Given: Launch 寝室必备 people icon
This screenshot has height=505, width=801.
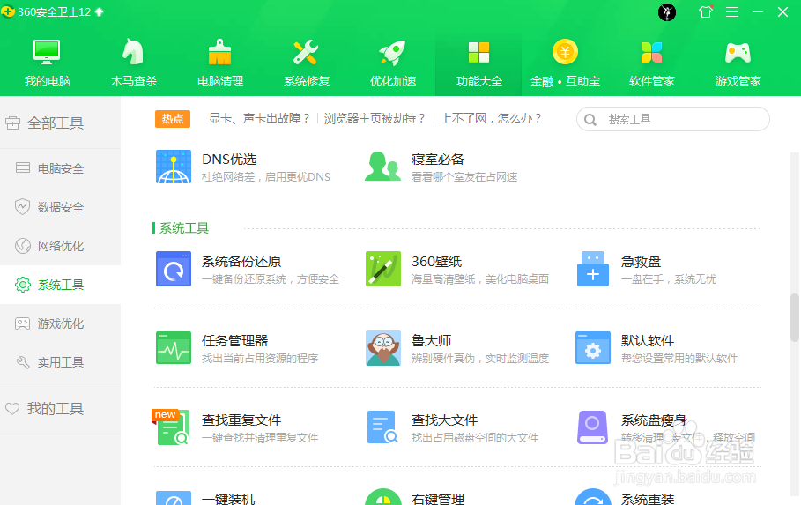Looking at the screenshot, I should pyautogui.click(x=382, y=167).
